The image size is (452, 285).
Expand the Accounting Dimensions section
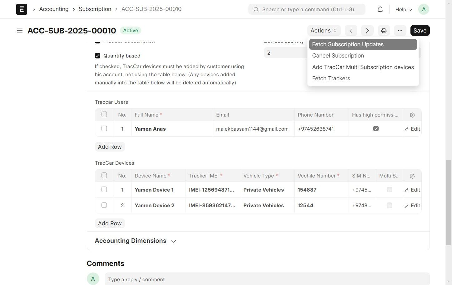[136, 241]
